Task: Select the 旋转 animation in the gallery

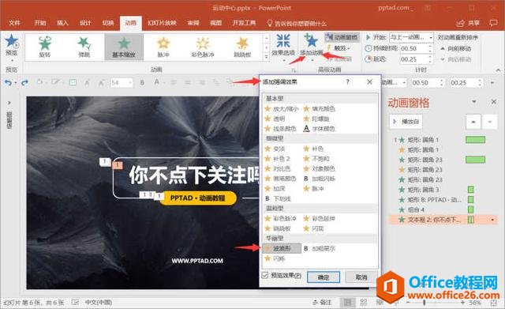Action: click(x=45, y=47)
